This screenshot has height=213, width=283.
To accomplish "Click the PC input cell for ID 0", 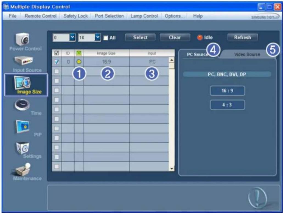I will (x=149, y=62).
